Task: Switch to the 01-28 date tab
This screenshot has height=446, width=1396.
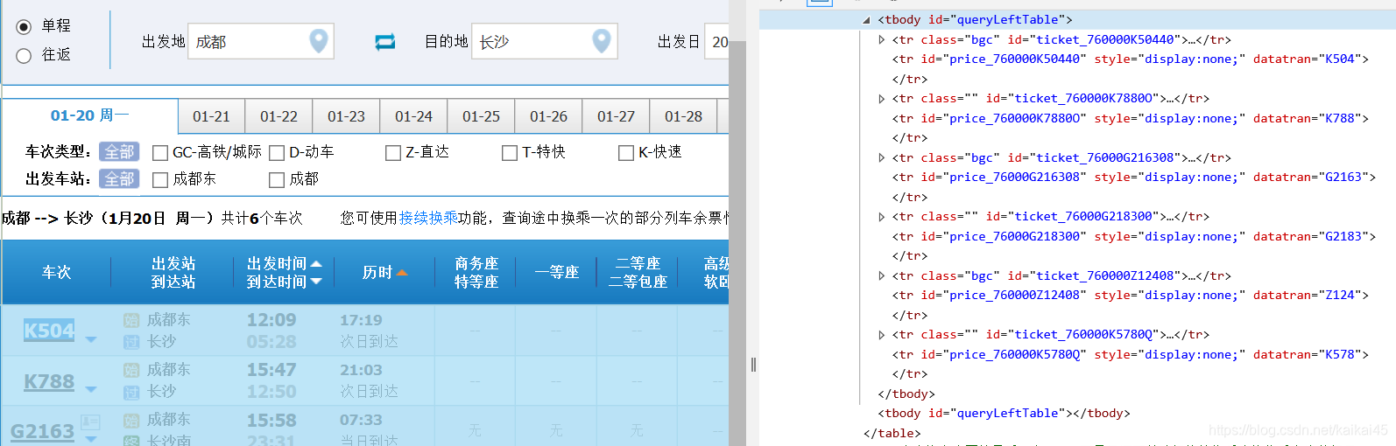Action: click(684, 116)
